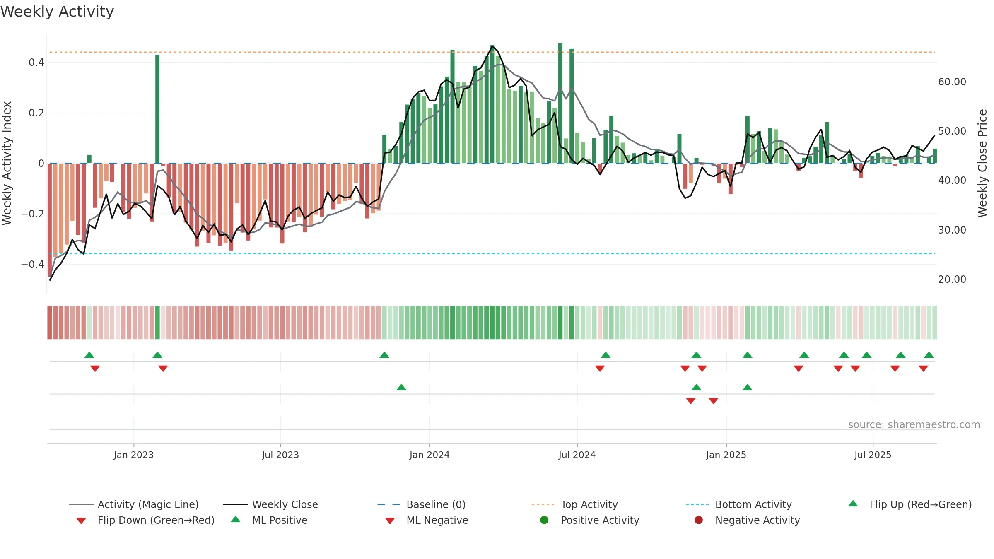Viewport: 994px width, 559px height.
Task: Click the Weekly Activity chart title
Action: [57, 12]
